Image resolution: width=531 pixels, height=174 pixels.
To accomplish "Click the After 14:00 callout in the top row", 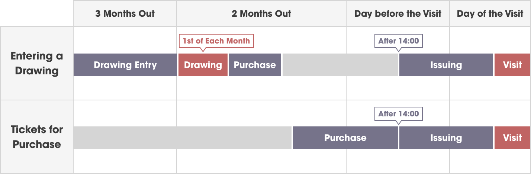I will coord(398,41).
